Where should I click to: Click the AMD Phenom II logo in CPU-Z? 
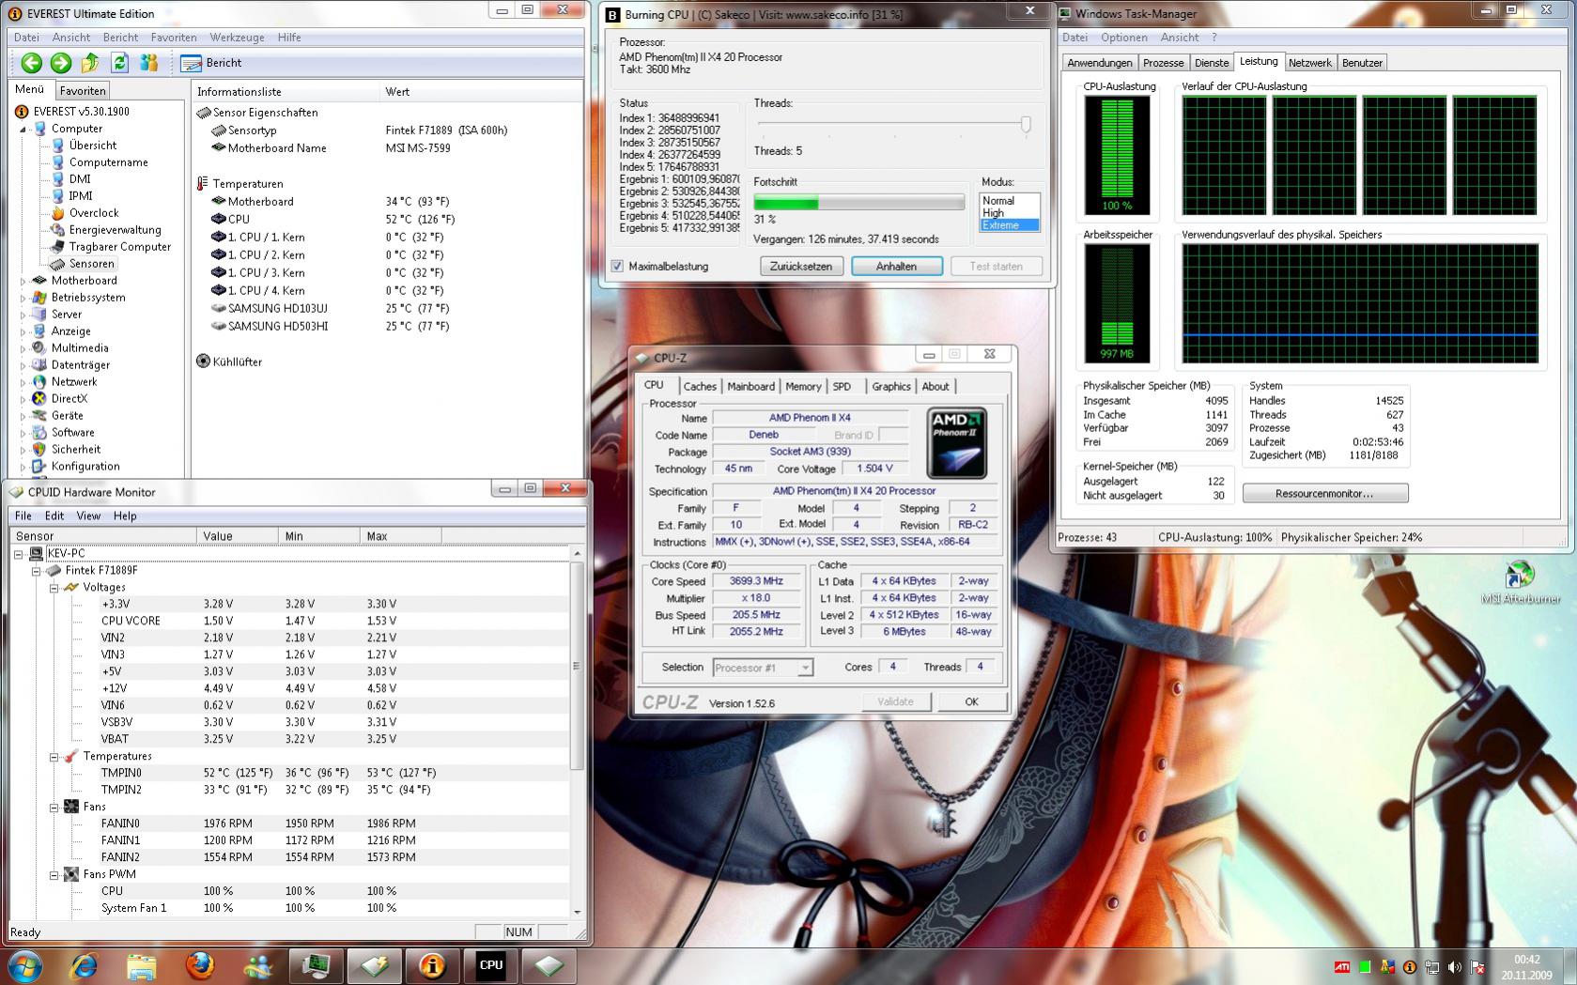pos(956,443)
